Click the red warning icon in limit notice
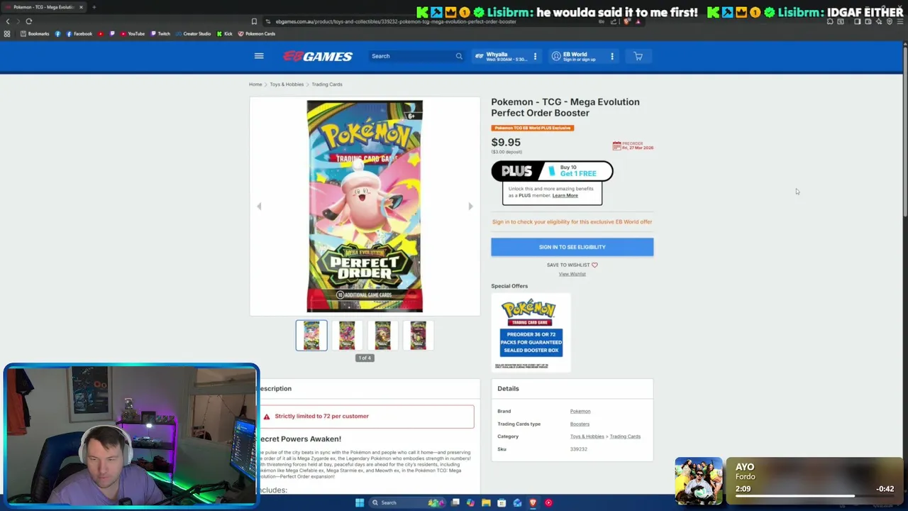The image size is (908, 511). [266, 417]
